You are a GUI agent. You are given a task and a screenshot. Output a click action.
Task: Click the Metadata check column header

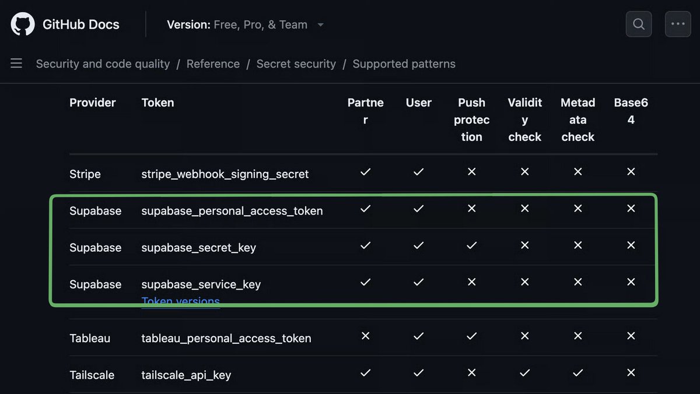(x=578, y=119)
